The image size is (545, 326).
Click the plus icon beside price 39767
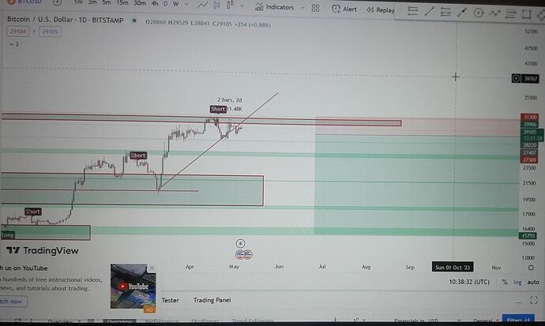tap(516, 78)
